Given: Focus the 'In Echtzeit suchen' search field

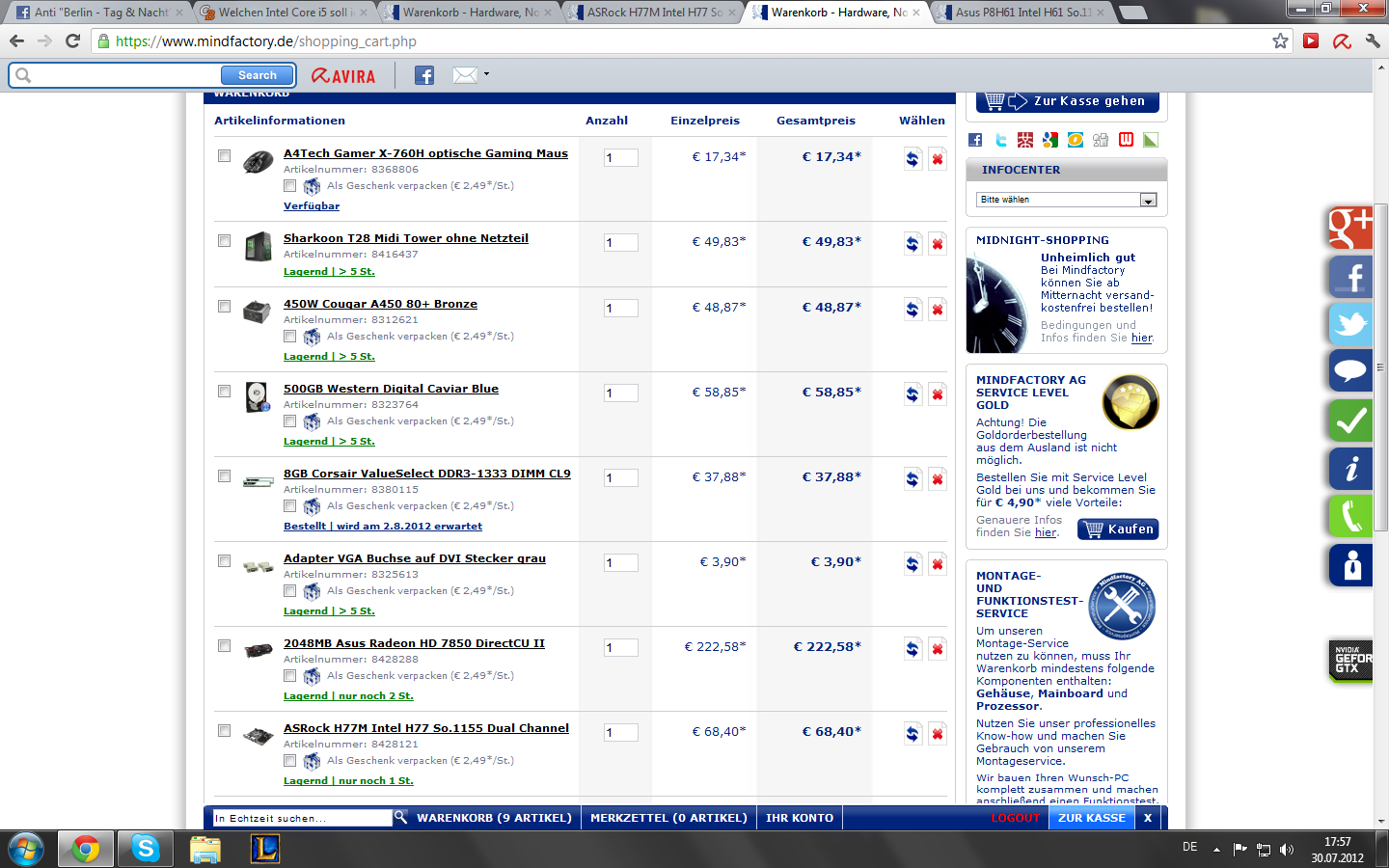Looking at the screenshot, I should pos(302,818).
